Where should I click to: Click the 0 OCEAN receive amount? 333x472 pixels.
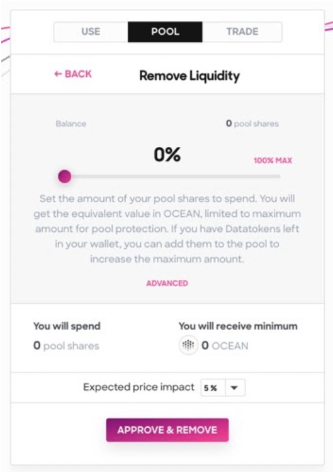click(x=225, y=345)
